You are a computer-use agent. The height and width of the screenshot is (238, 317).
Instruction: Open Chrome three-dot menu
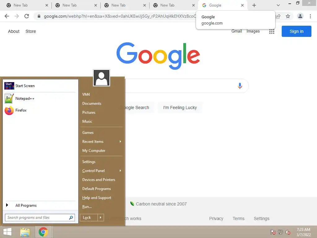(310, 16)
